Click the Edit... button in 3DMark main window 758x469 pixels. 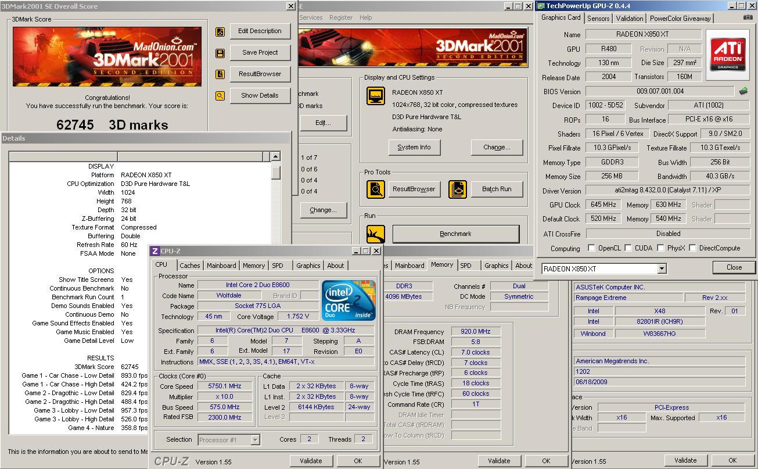coord(324,123)
